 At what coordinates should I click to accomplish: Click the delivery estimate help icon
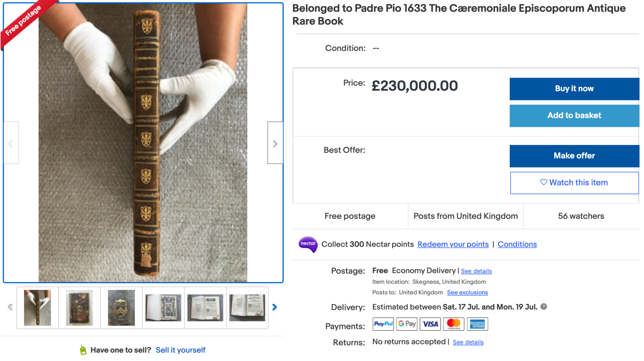(x=544, y=307)
